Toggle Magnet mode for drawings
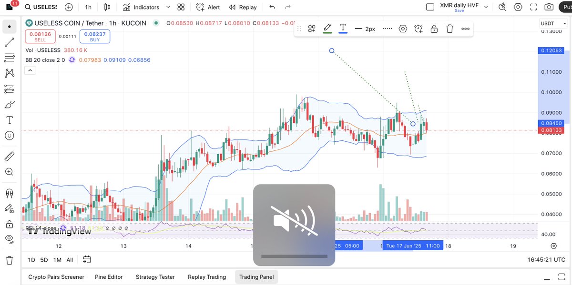This screenshot has width=572, height=285. coord(9,193)
